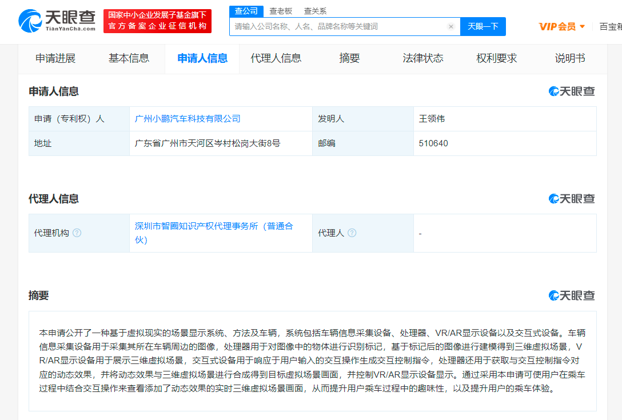622x420 pixels.
Task: Click the 代理人信息 section heading
Action: [54, 199]
